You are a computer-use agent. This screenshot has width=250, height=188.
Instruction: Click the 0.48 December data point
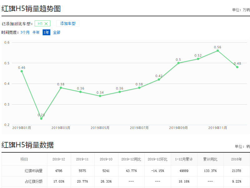[x=237, y=67]
